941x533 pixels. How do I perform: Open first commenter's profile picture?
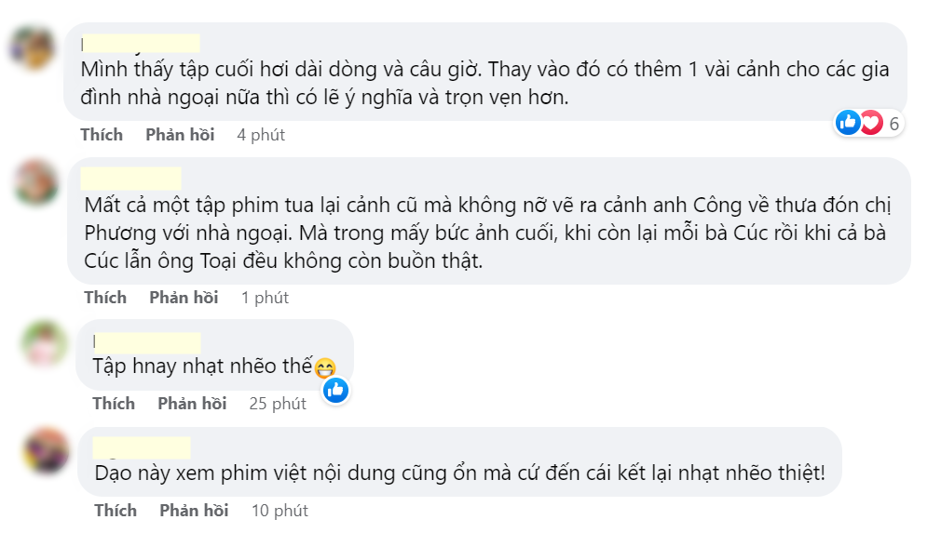tap(32, 47)
